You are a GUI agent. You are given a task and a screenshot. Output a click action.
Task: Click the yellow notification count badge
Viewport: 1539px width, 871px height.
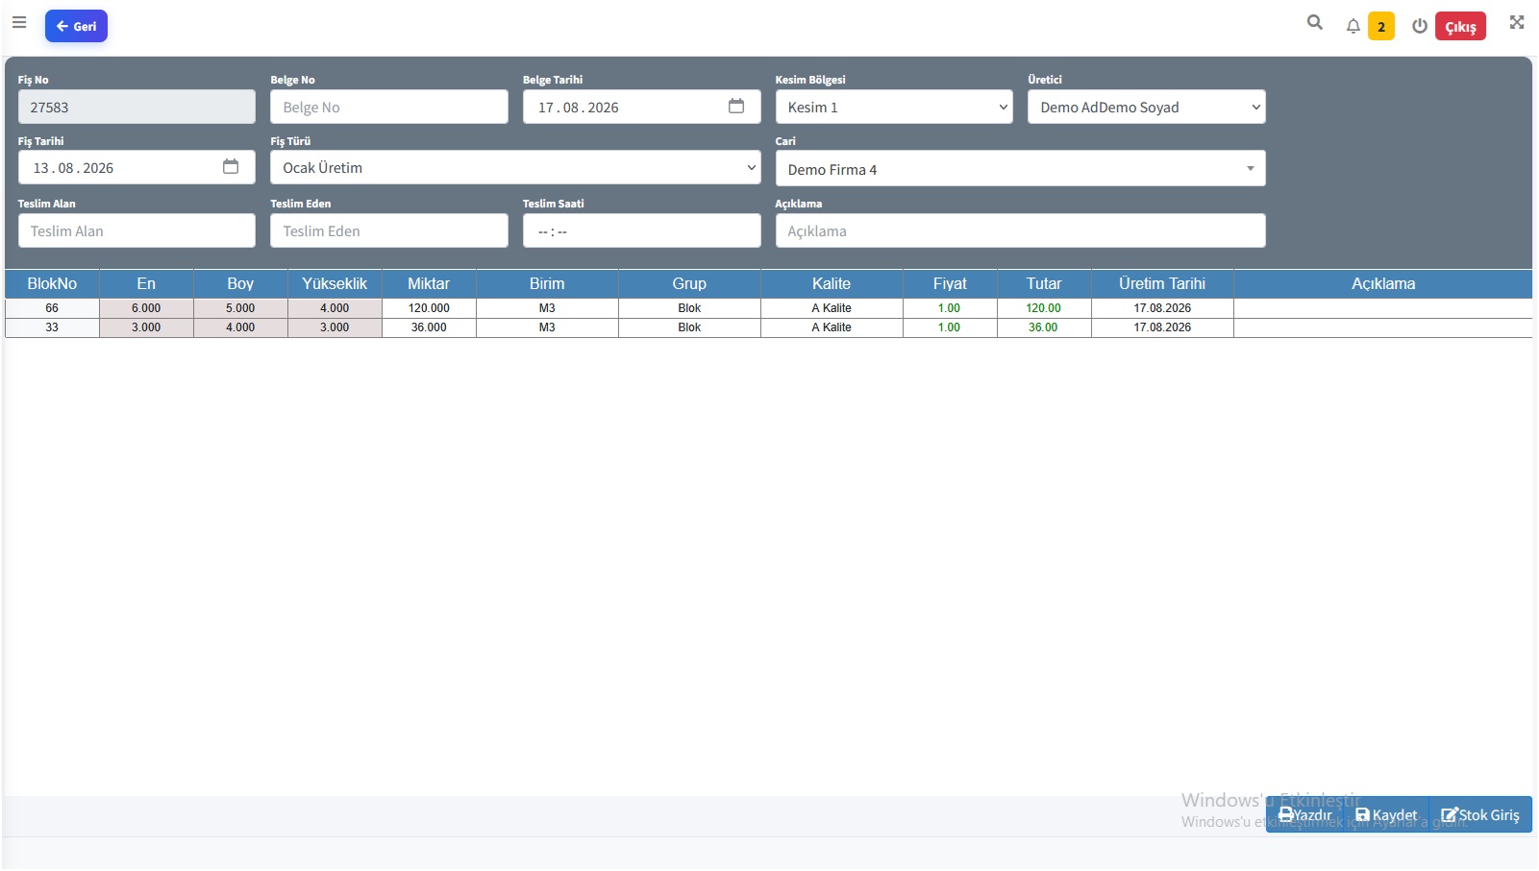tap(1381, 26)
